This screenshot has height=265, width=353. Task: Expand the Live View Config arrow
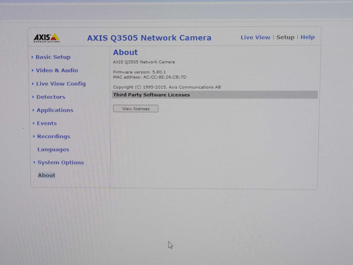33,83
